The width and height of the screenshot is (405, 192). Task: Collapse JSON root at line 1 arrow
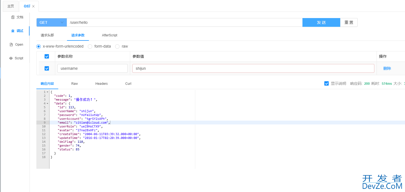[48, 92]
